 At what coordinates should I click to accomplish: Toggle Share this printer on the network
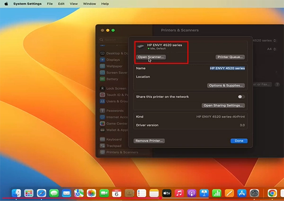coord(241,97)
